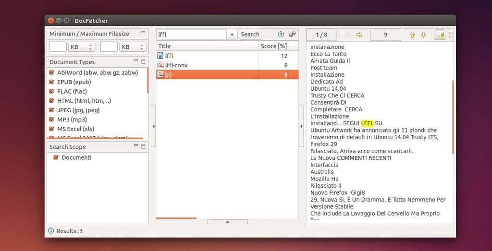492x251 pixels.
Task: Jump to previous occurrence with up arrow
Action: [x=412, y=35]
